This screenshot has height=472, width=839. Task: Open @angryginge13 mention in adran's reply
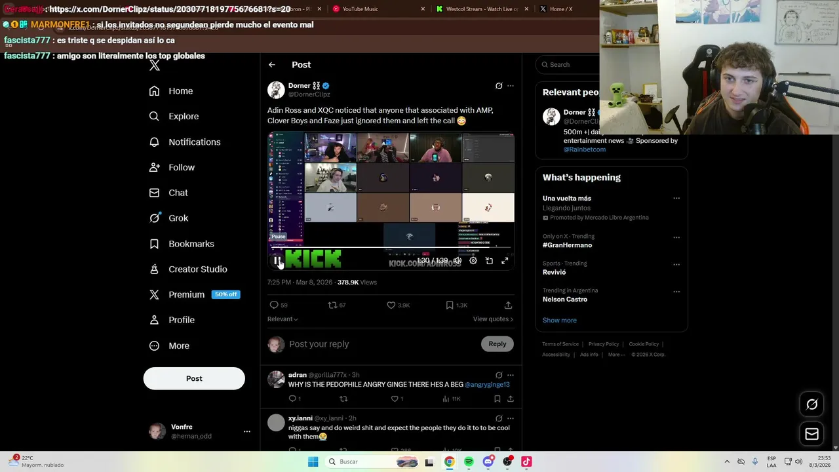click(x=487, y=385)
